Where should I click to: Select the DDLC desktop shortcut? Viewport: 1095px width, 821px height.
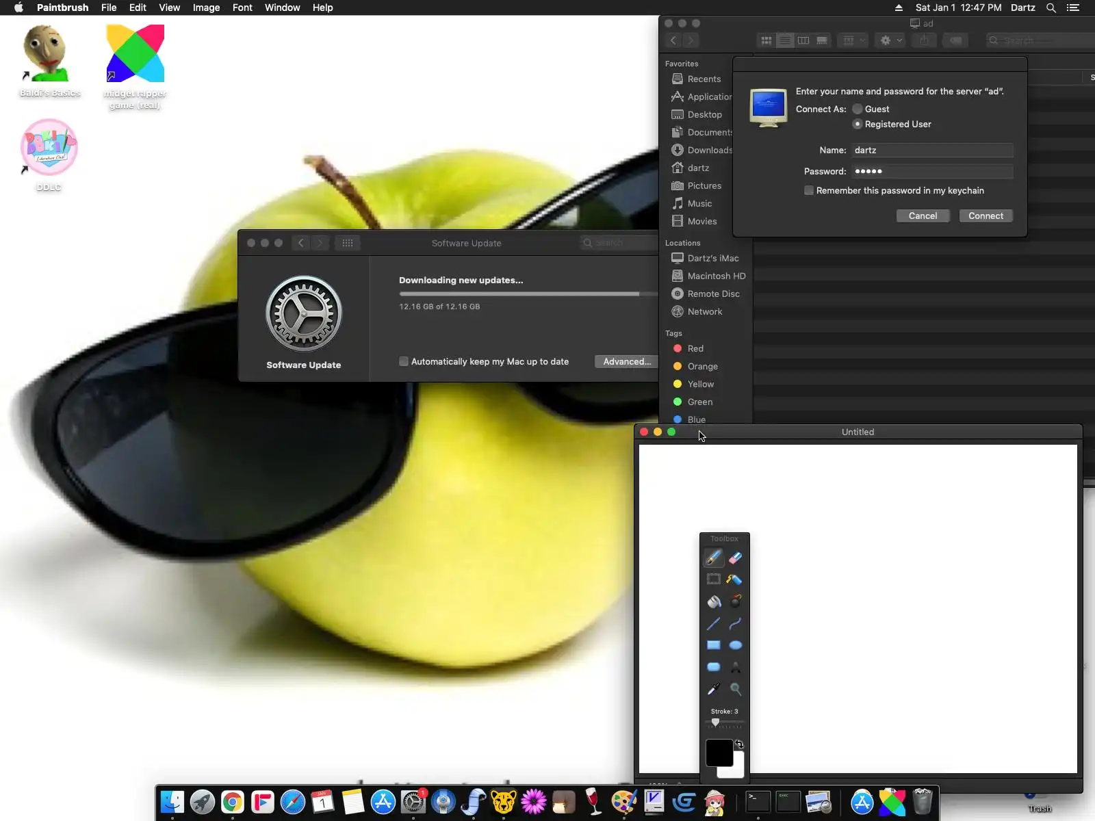click(x=49, y=155)
